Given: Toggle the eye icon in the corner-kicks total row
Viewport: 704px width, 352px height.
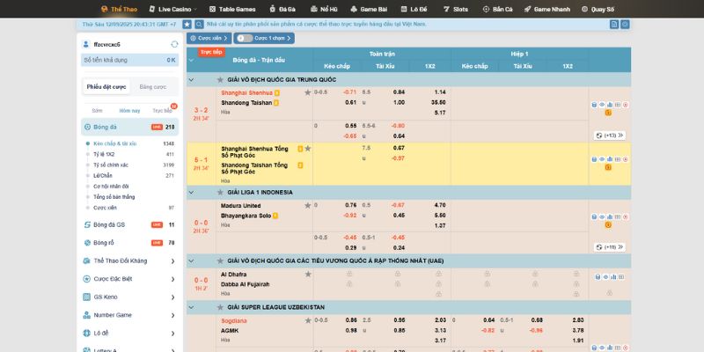Looking at the screenshot, I should pos(602,159).
